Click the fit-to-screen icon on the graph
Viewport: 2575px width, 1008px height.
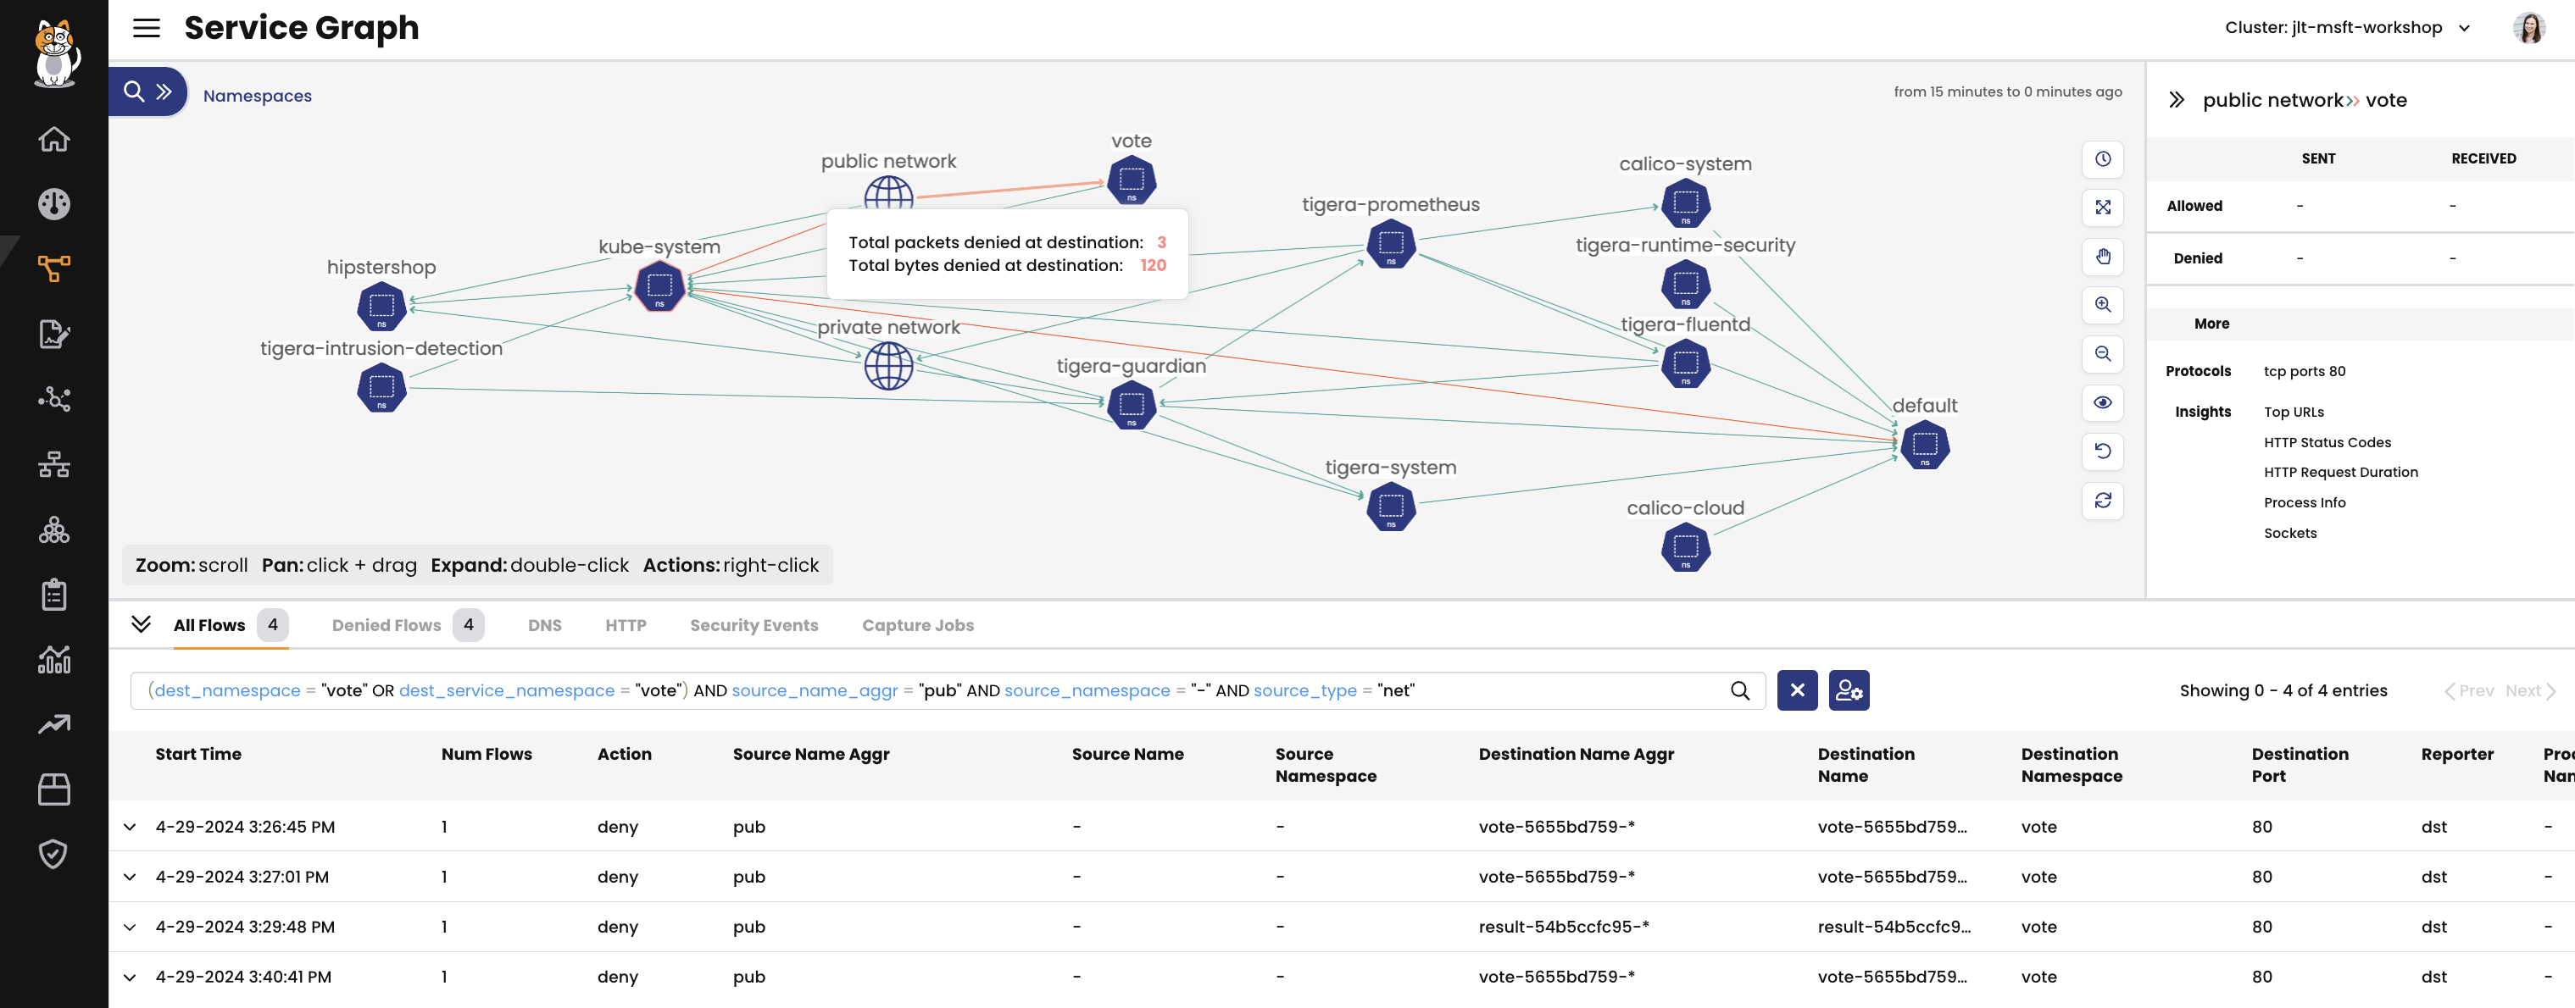(2103, 208)
